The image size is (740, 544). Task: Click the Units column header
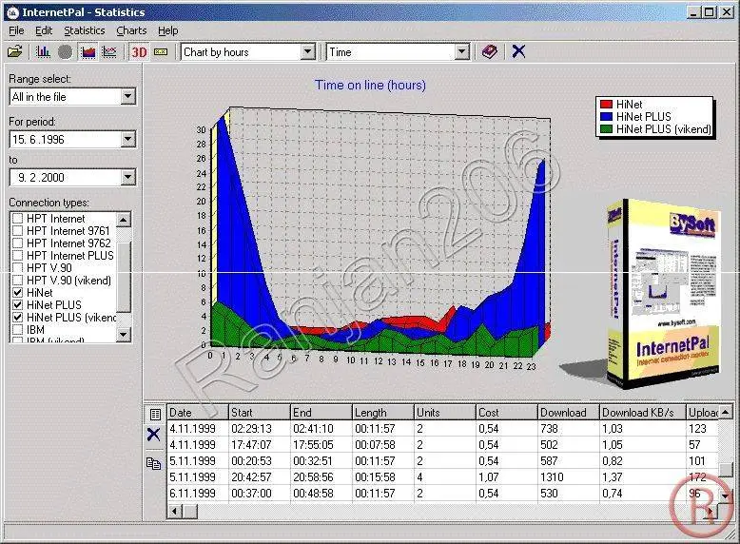coord(445,413)
